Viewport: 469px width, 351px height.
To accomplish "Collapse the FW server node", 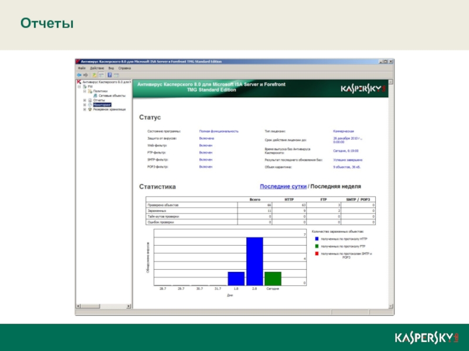I will (x=79, y=87).
